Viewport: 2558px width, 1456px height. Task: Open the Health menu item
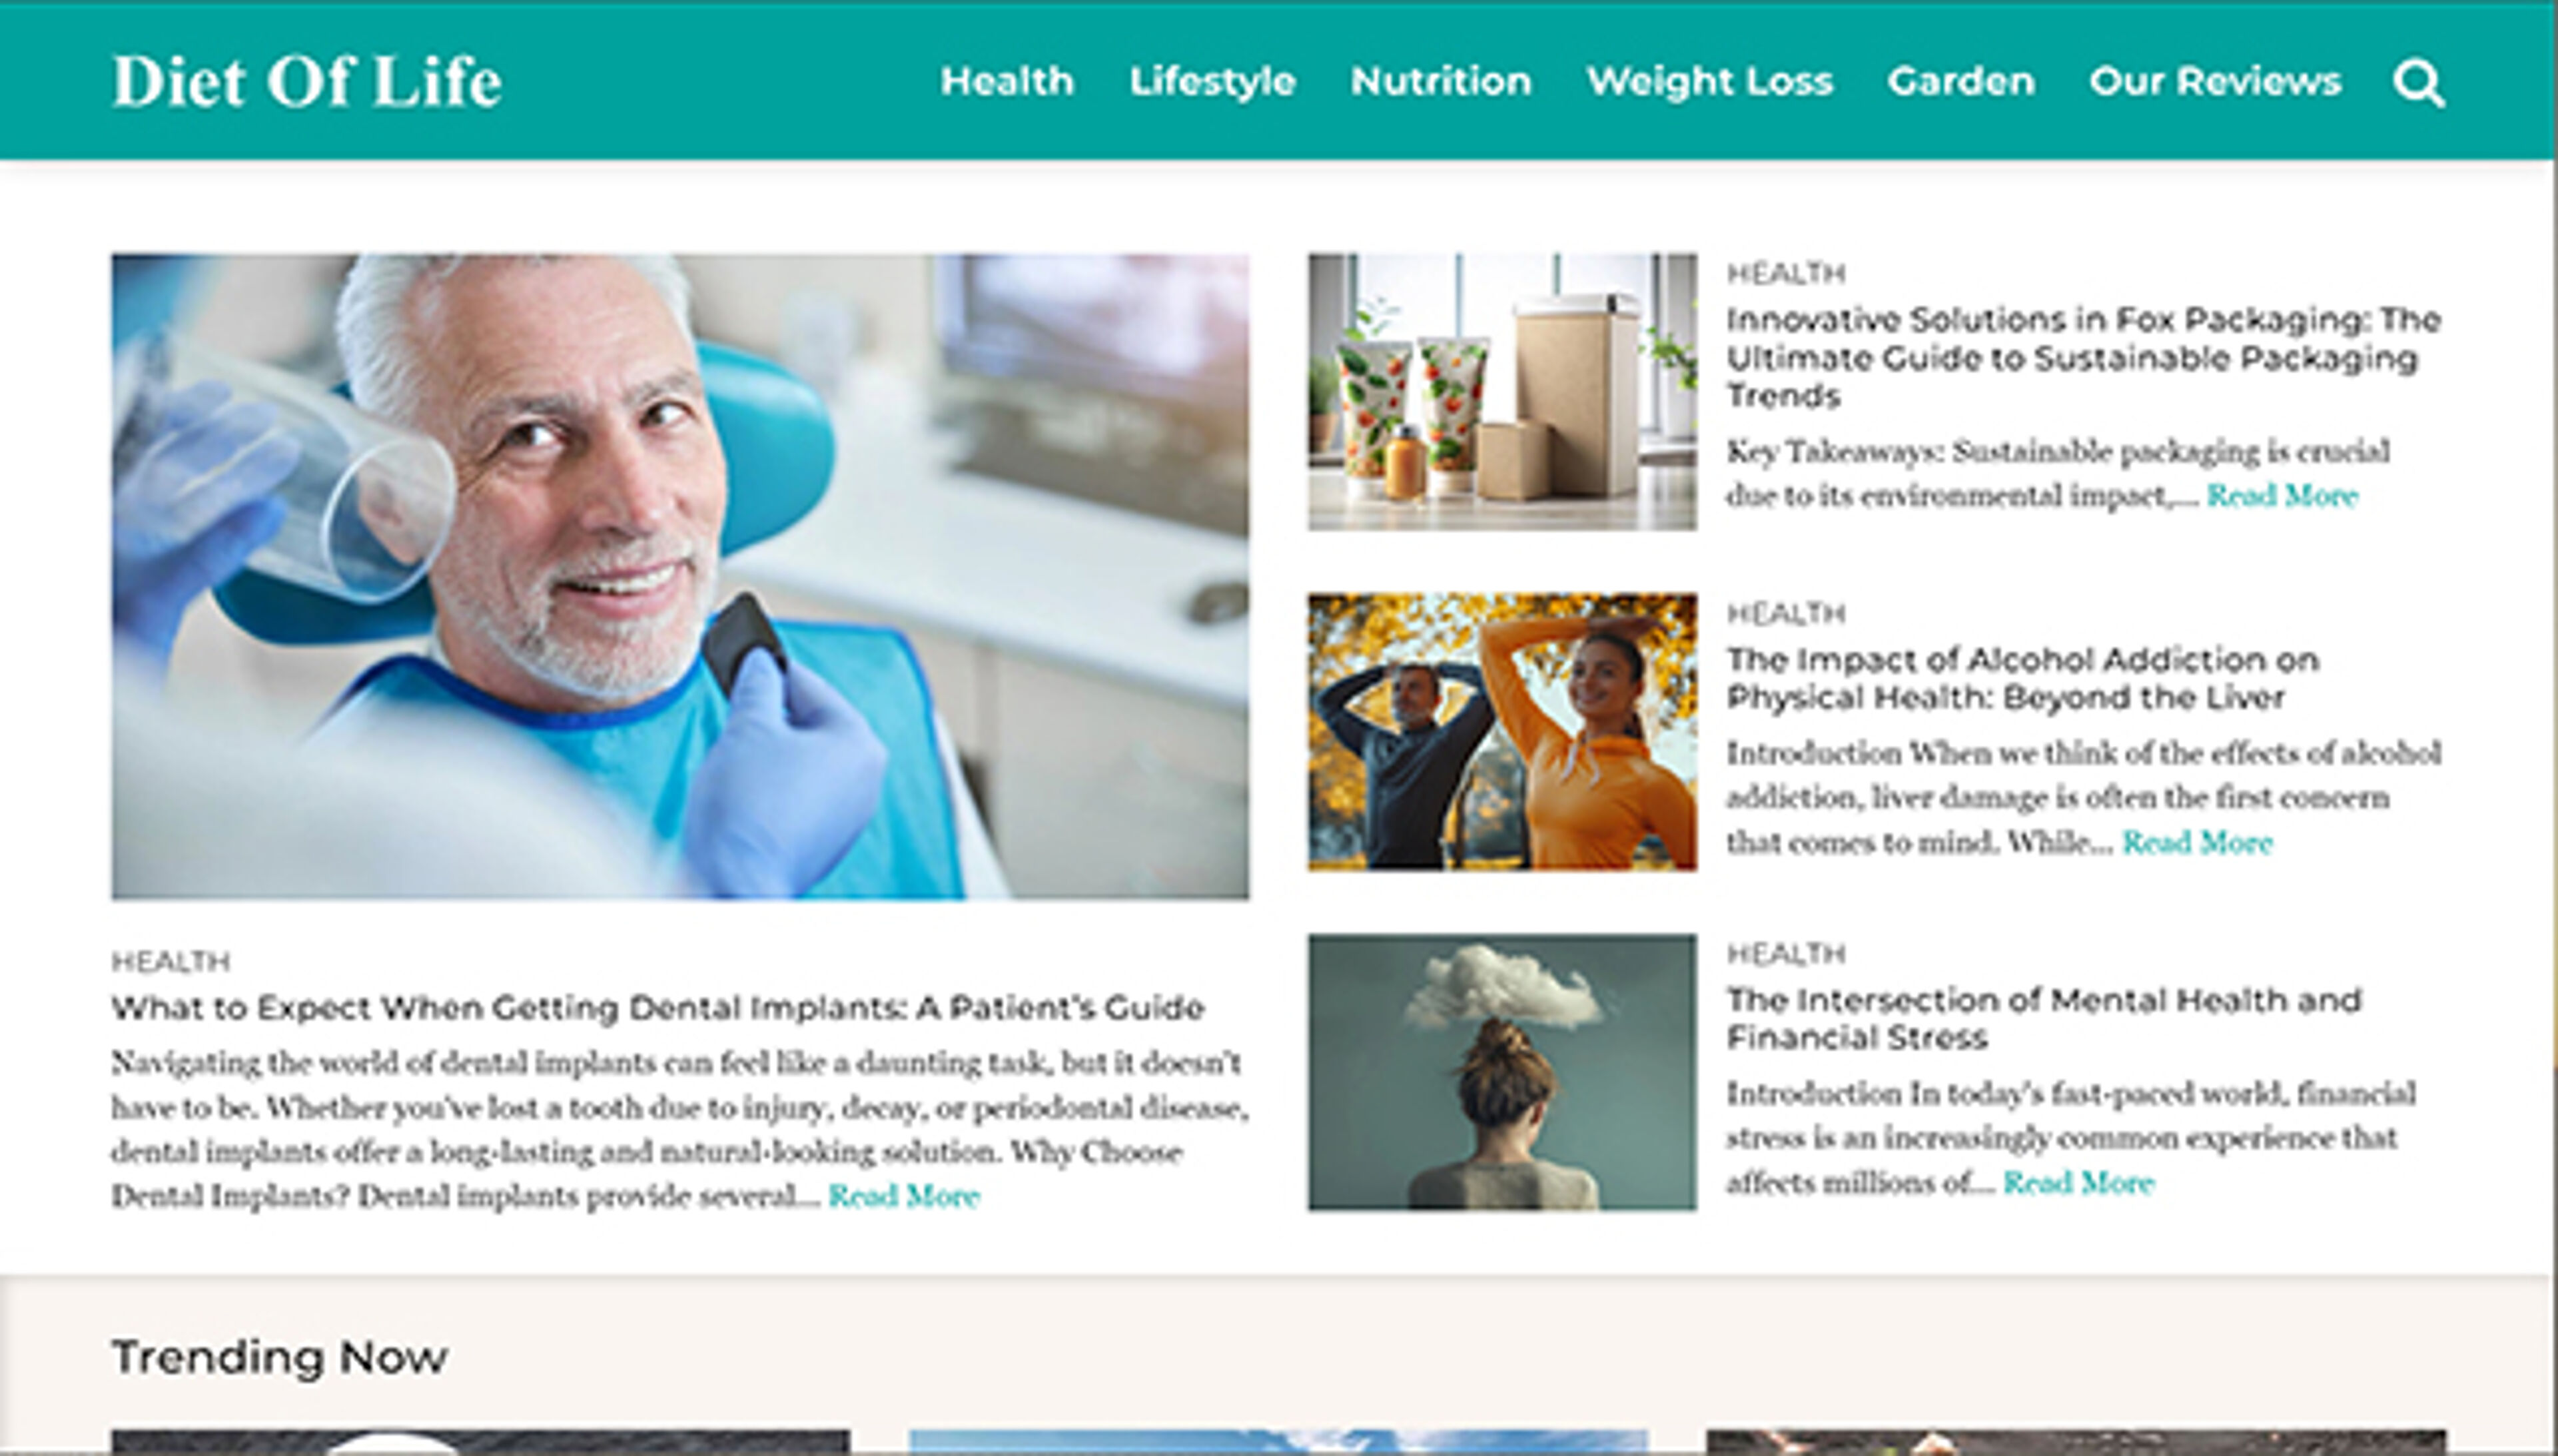click(1007, 81)
